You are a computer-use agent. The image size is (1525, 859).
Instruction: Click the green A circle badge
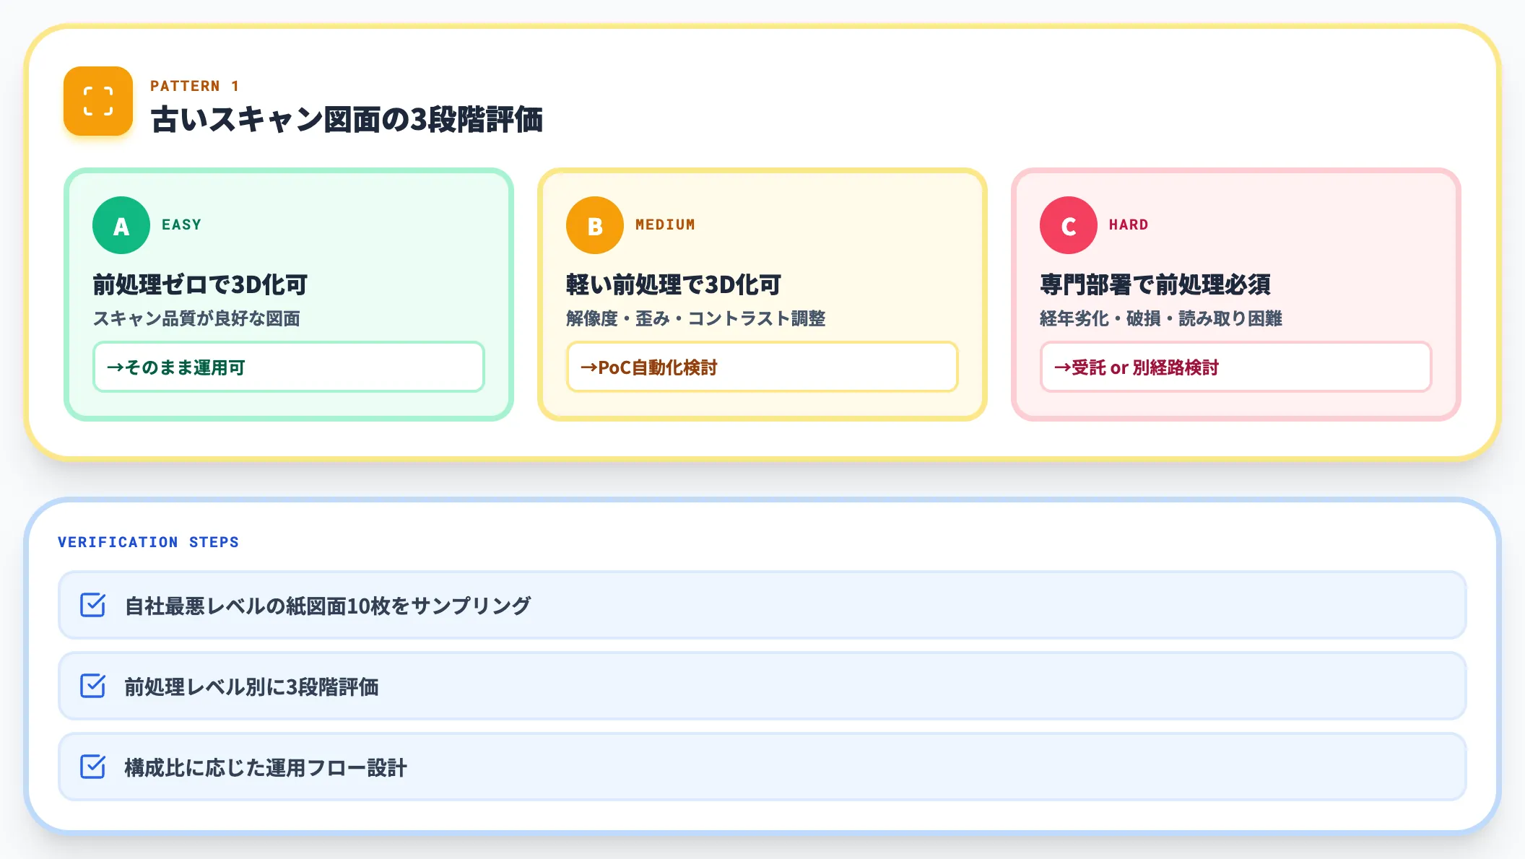[121, 225]
